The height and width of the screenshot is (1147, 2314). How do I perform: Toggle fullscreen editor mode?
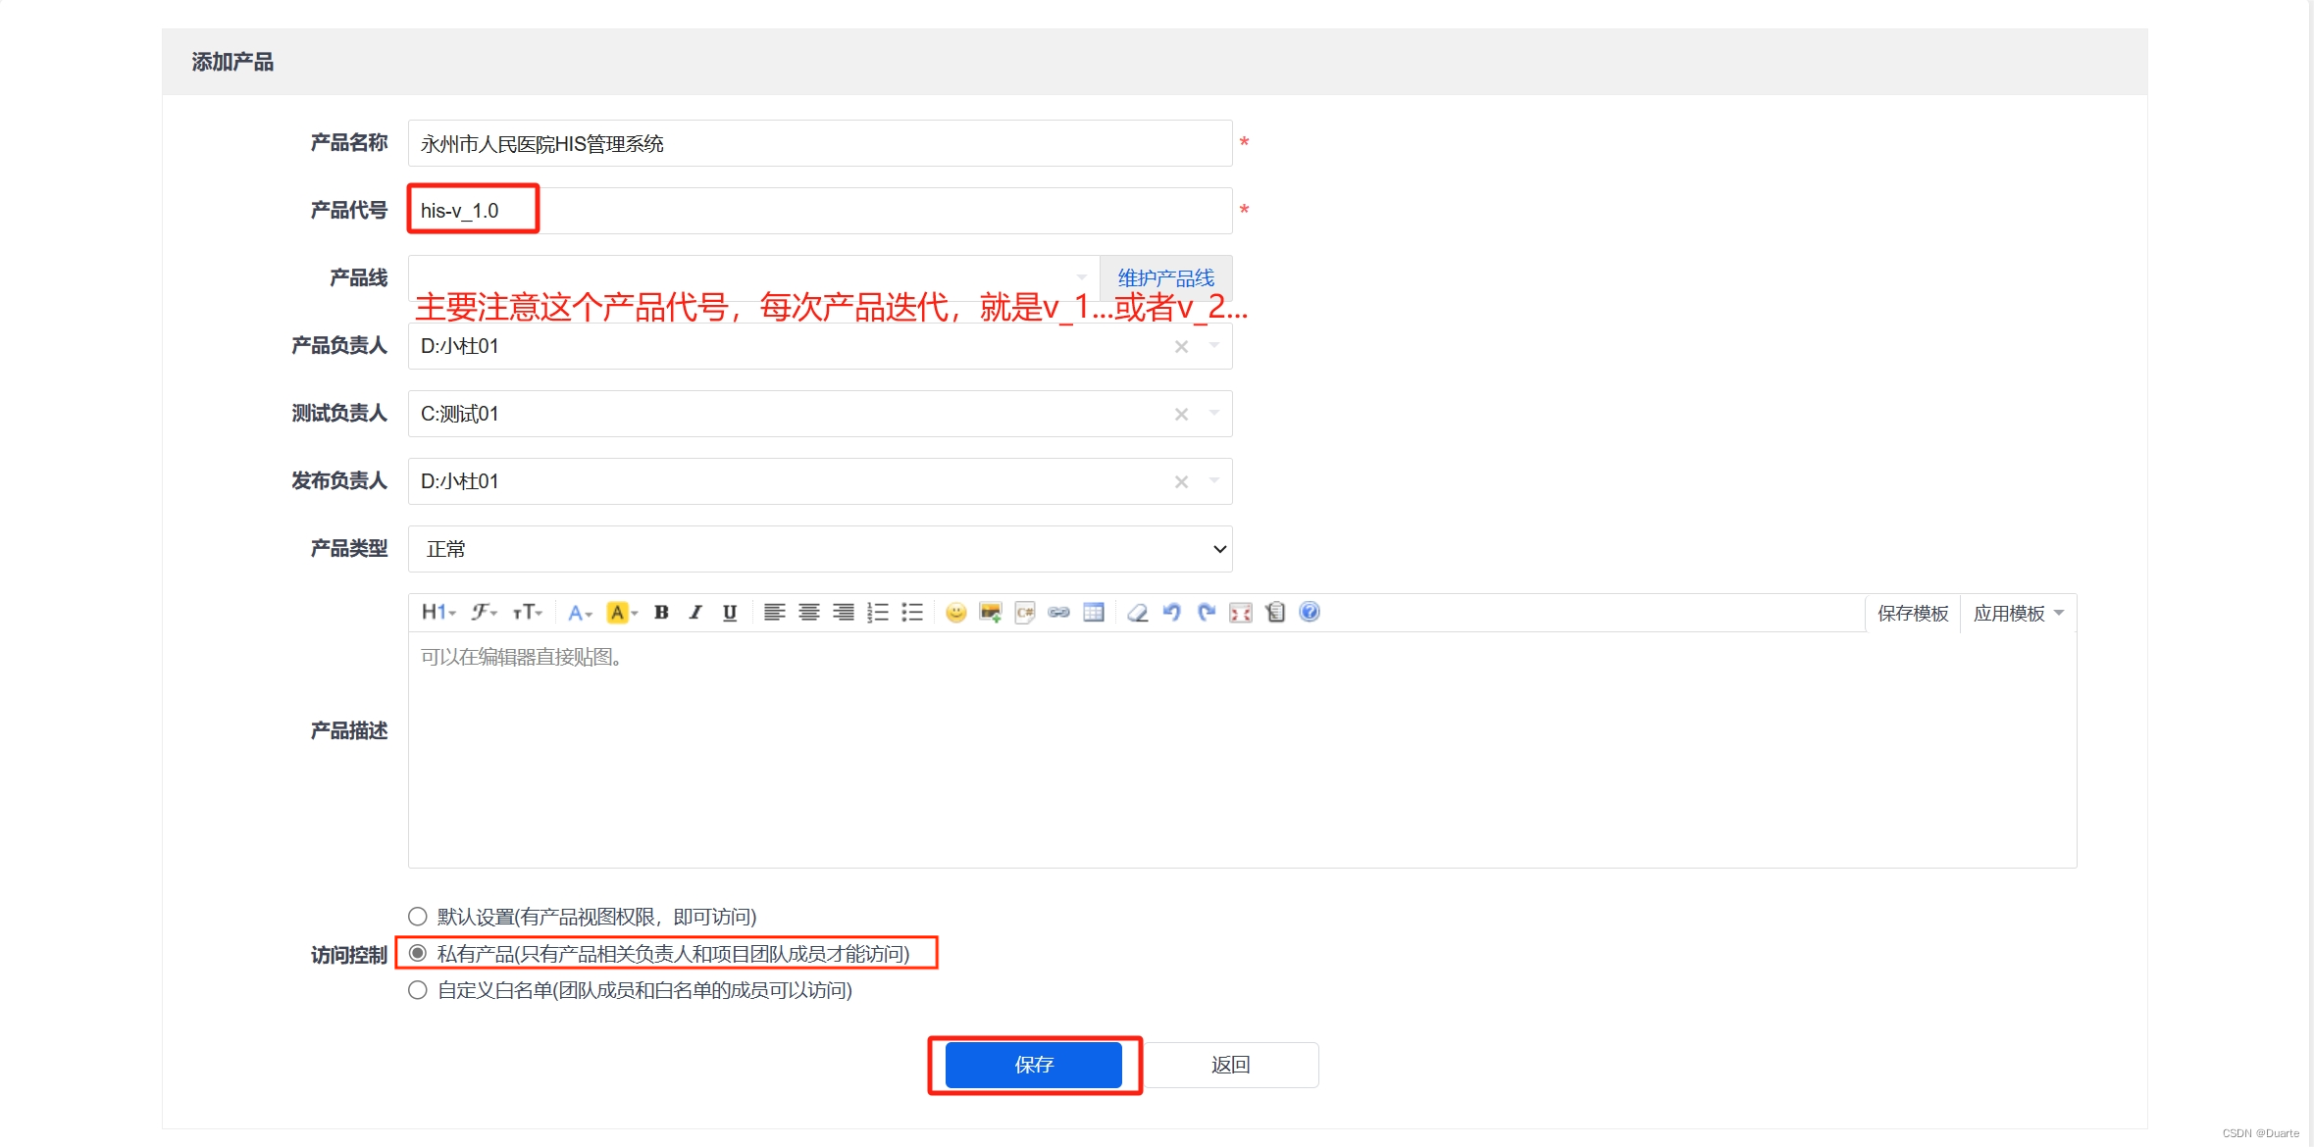pos(1241,613)
